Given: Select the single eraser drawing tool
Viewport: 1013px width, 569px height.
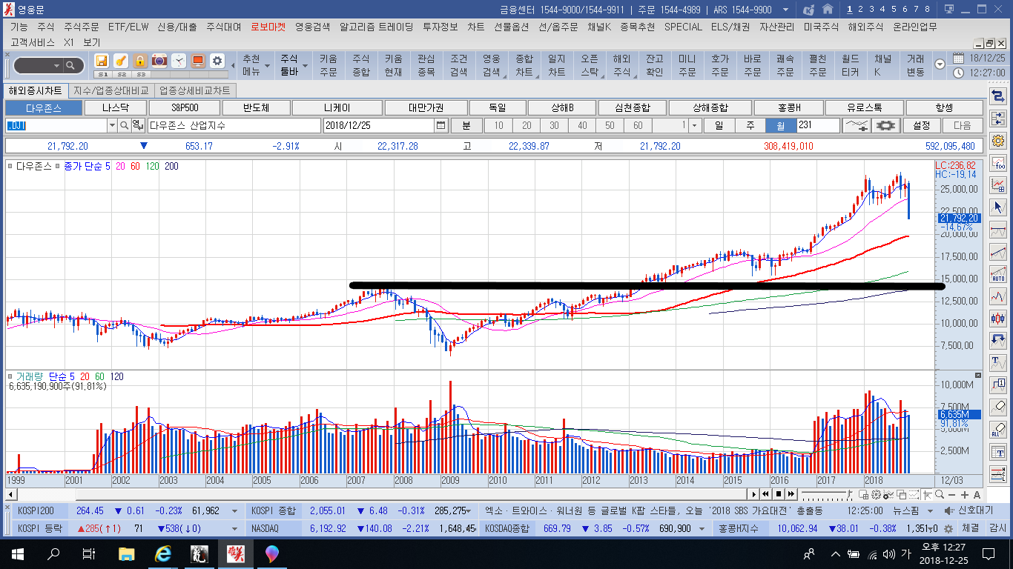Looking at the screenshot, I should [x=997, y=406].
